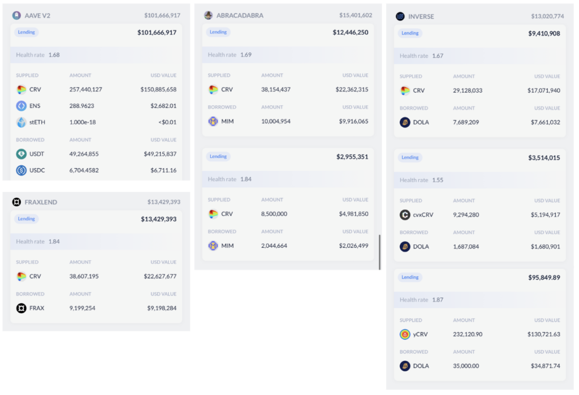Click the INVERSE protocol title

coord(421,16)
